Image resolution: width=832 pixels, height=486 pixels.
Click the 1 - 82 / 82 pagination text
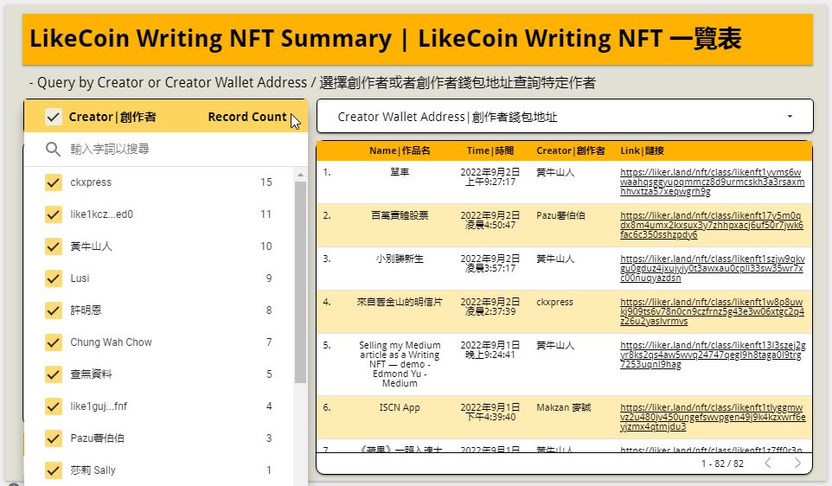point(722,464)
